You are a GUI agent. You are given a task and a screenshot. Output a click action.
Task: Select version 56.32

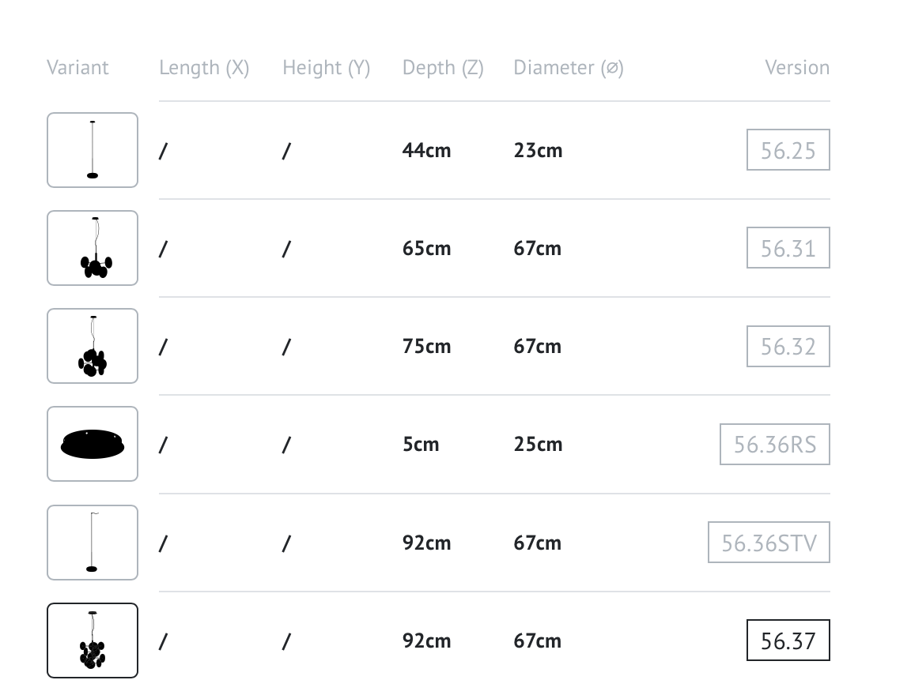pyautogui.click(x=788, y=347)
